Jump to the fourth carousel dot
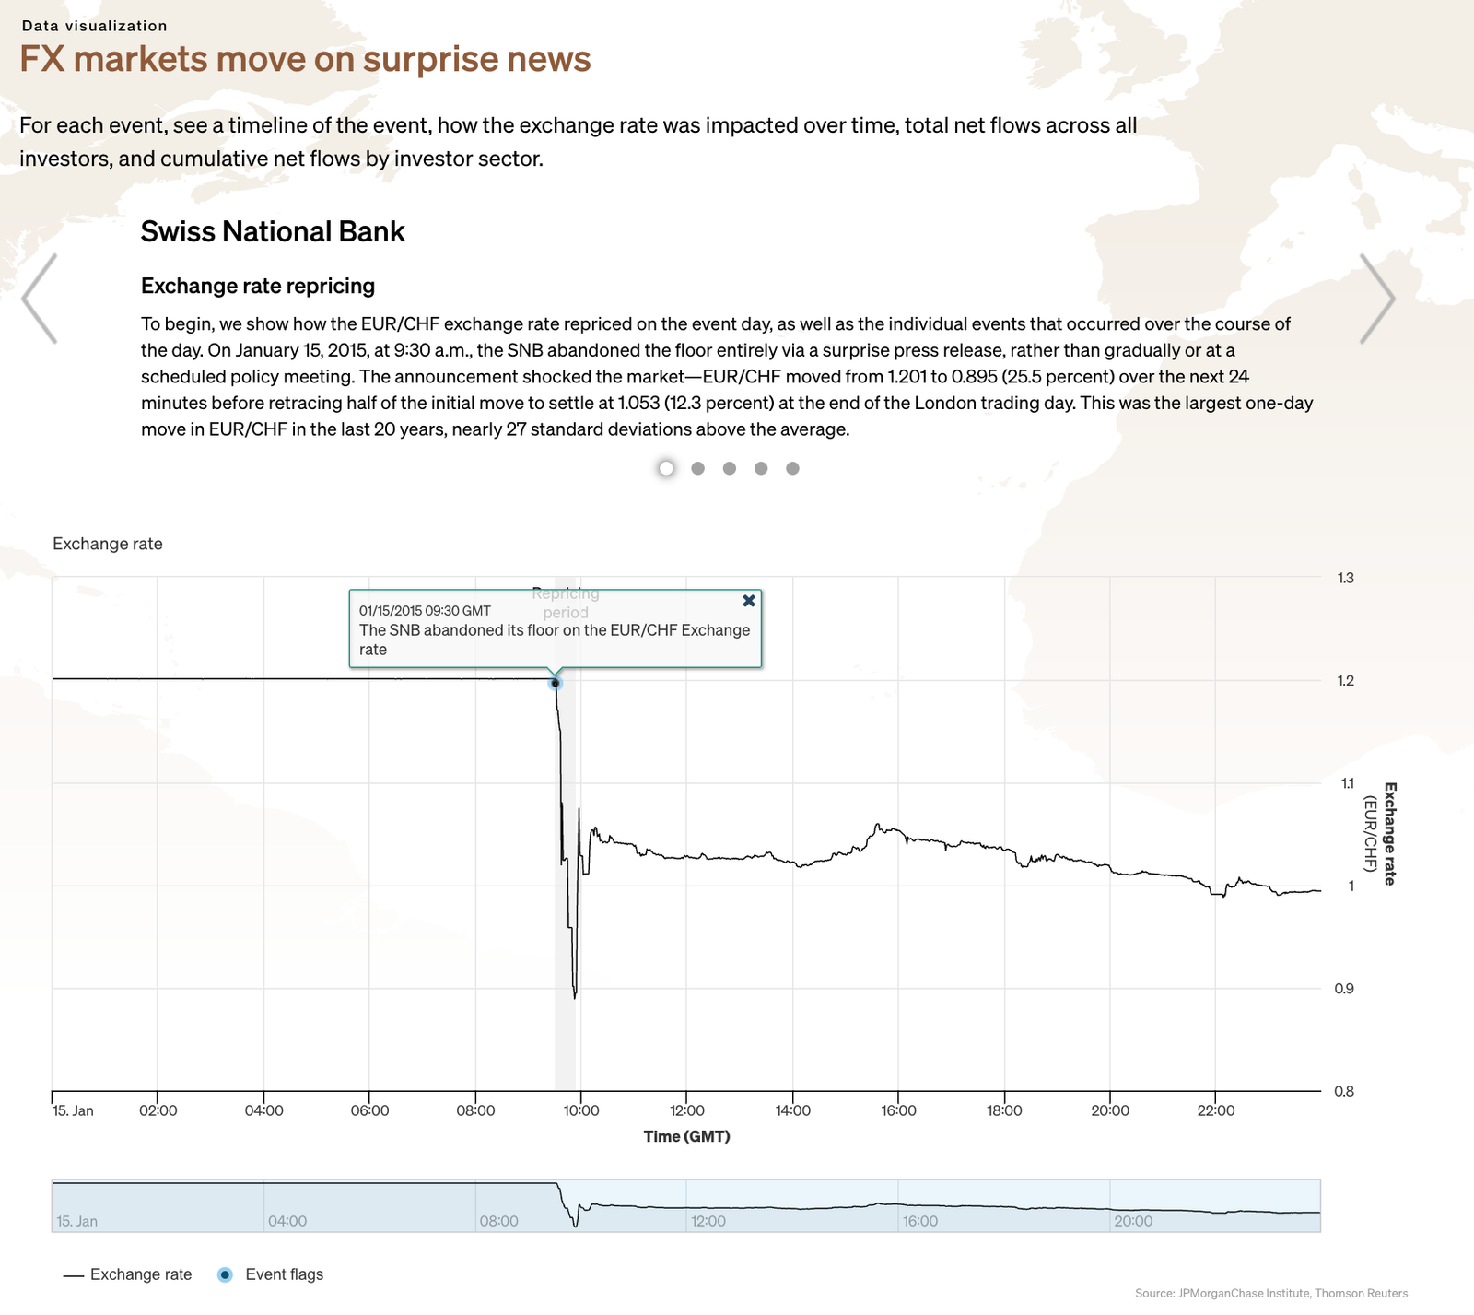This screenshot has width=1474, height=1315. [x=761, y=468]
